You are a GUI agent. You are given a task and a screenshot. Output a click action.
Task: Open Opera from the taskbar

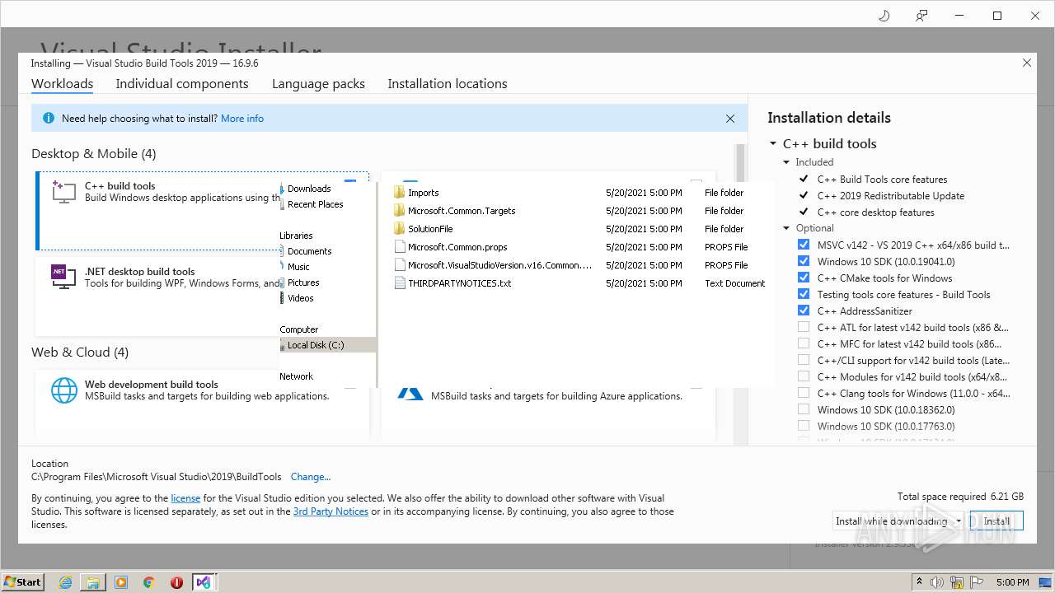[x=176, y=582]
